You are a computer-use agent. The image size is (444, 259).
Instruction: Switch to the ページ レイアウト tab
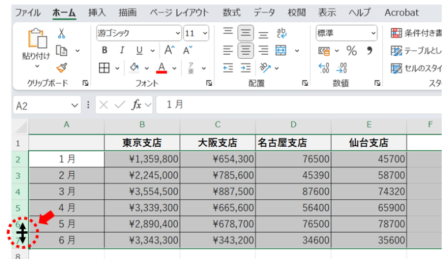[x=179, y=13]
